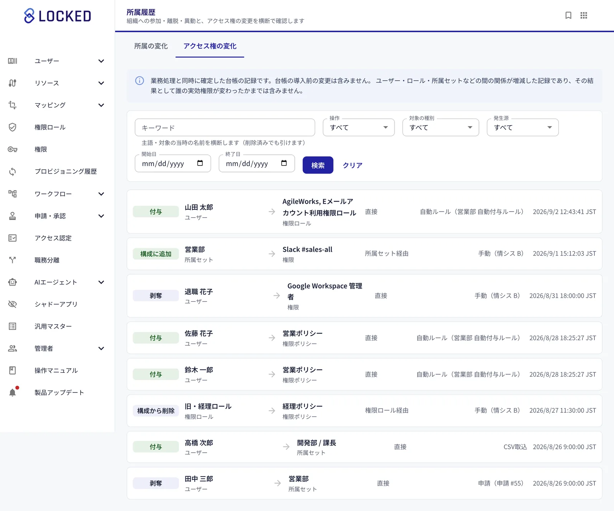This screenshot has width=614, height=511.
Task: Open プロビジョニング履歴 in the sidebar
Action: 66,172
